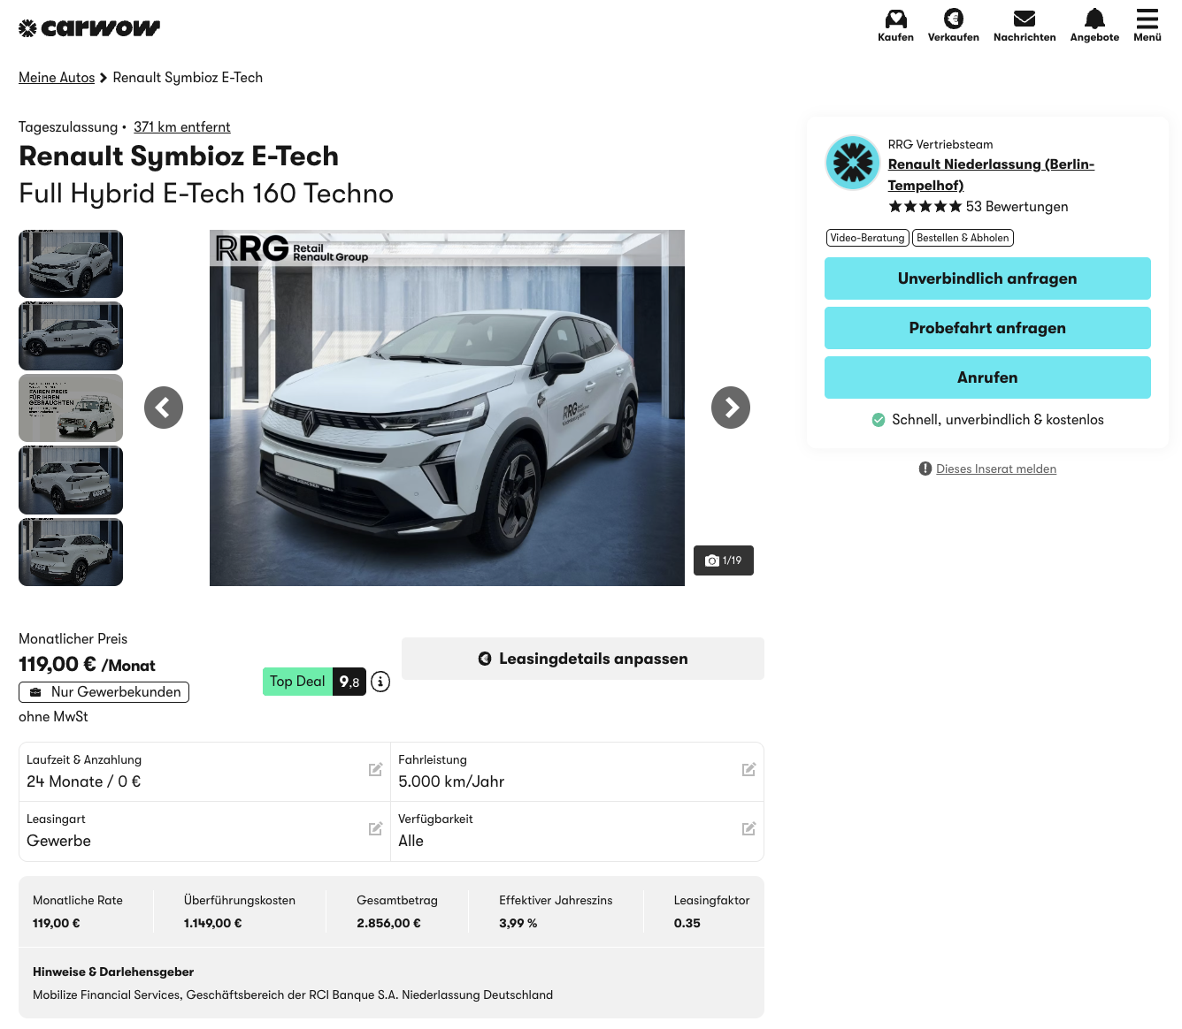The height and width of the screenshot is (1029, 1182).
Task: Open Top Deal info icon
Action: [x=380, y=682]
